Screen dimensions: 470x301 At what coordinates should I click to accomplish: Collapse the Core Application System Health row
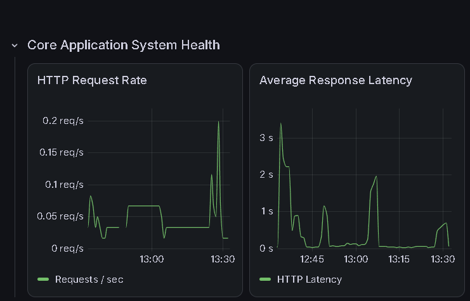click(x=15, y=46)
